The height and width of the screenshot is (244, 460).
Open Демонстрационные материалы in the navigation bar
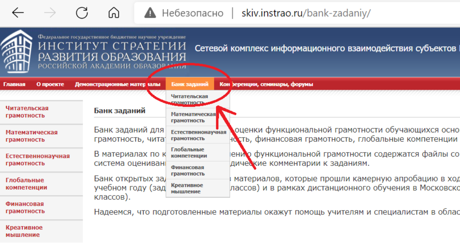(x=117, y=84)
